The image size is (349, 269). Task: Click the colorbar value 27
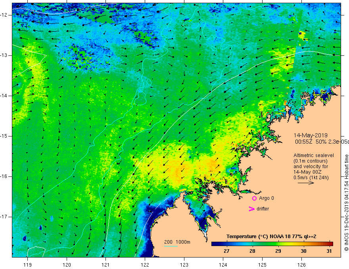pyautogui.click(x=226, y=251)
